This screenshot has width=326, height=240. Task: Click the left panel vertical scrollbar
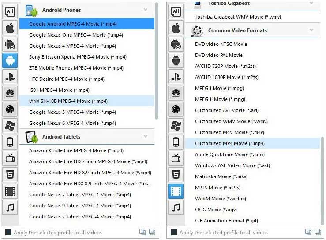click(x=157, y=61)
